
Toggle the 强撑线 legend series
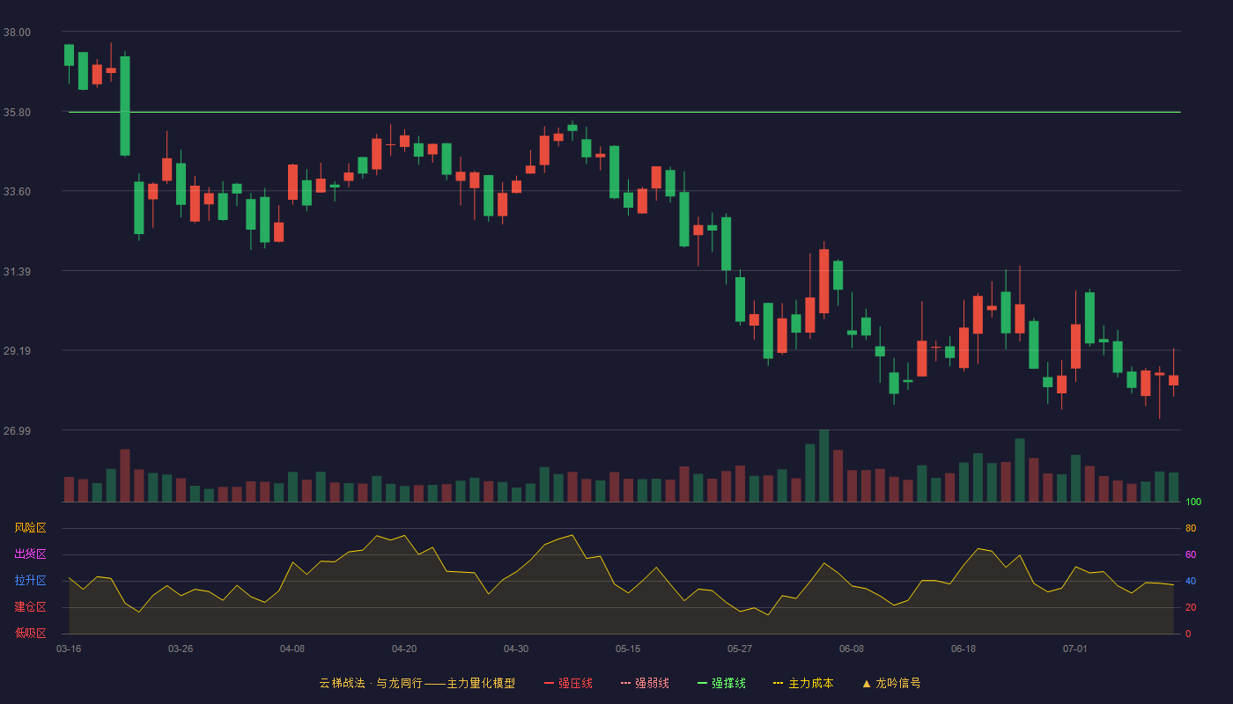coord(721,683)
